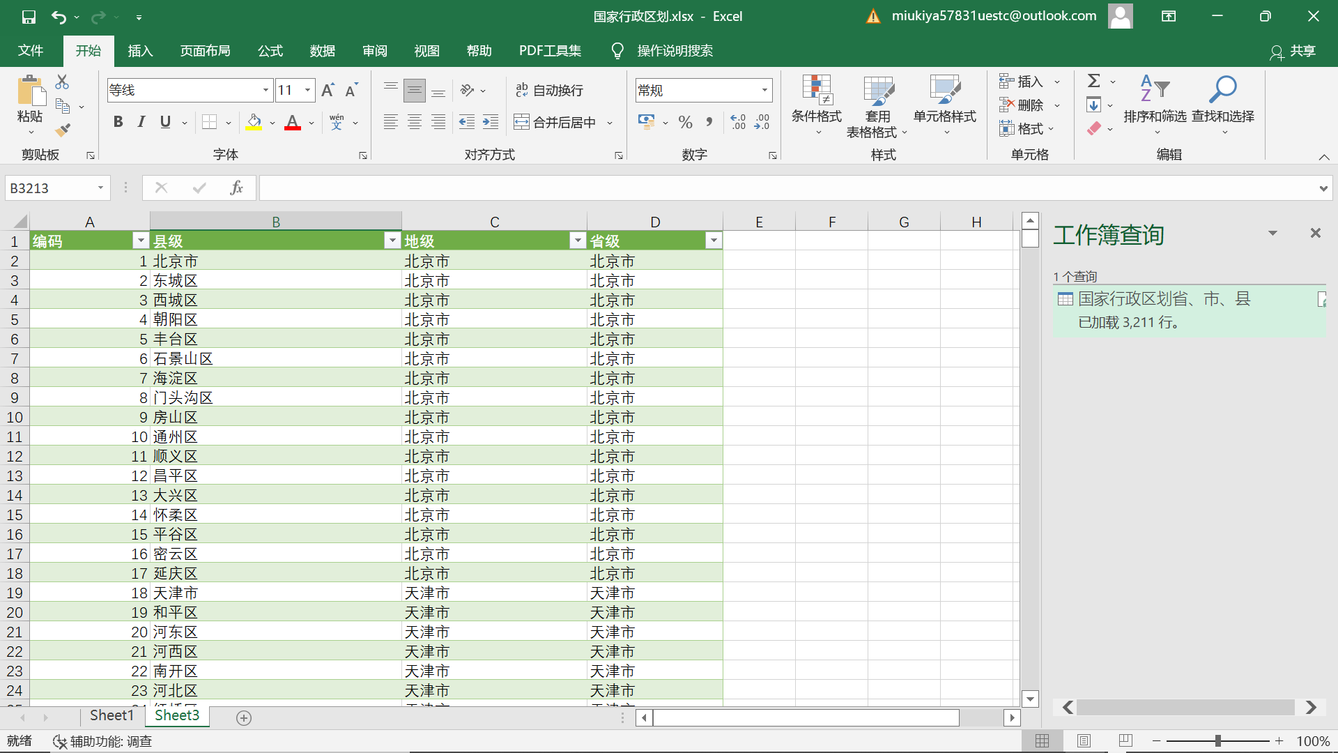Toggle Wrap Text (自动换行)
This screenshot has width=1338, height=753.
[549, 90]
